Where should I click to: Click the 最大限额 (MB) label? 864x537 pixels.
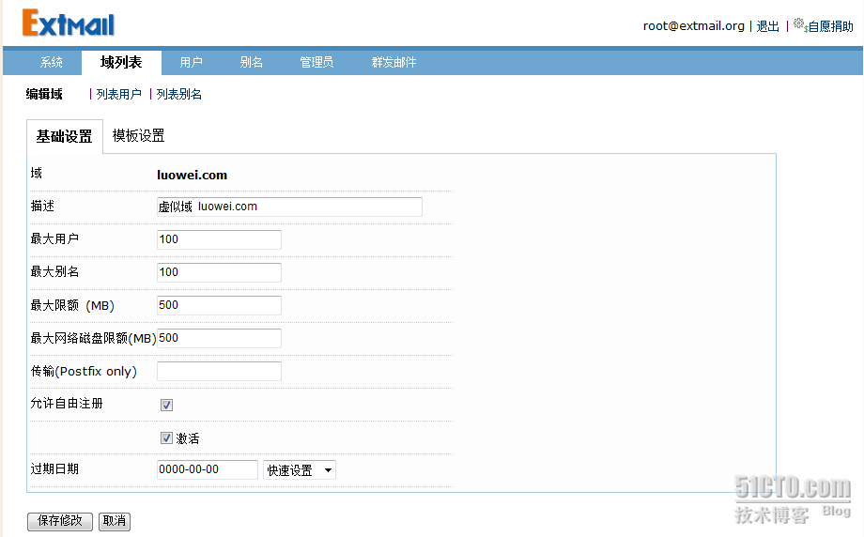[x=72, y=305]
